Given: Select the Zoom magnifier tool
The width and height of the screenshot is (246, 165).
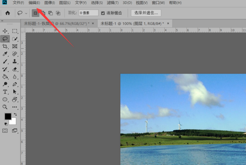Looking at the screenshot, I should click(5, 107).
